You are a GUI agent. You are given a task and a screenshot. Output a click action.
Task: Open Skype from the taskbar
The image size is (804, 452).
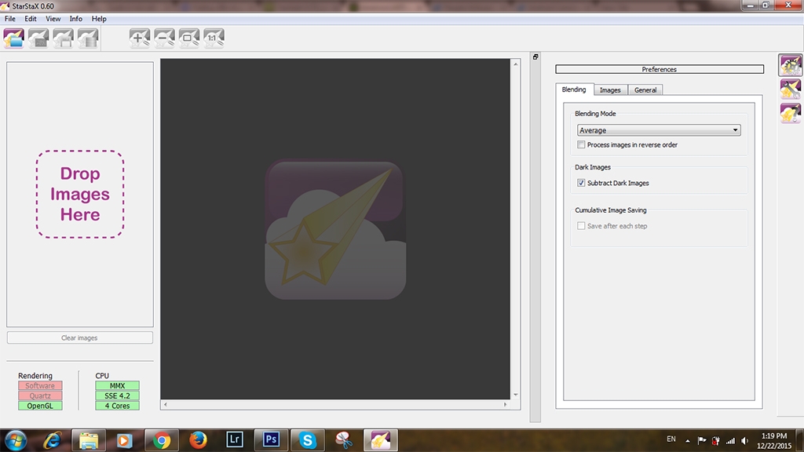pos(308,440)
